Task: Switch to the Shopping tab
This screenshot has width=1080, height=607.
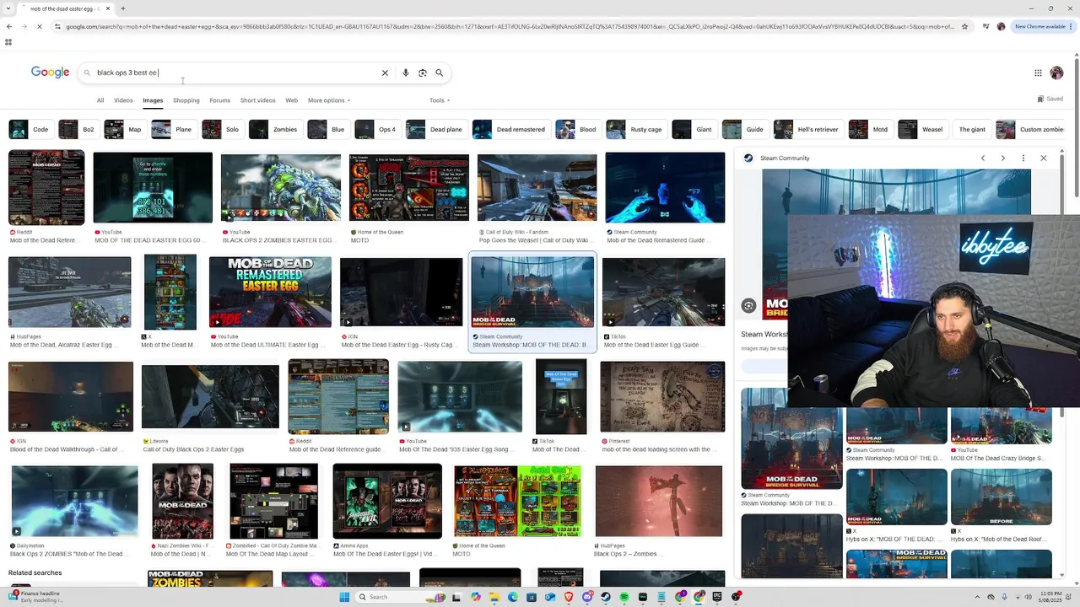Action: pos(186,100)
